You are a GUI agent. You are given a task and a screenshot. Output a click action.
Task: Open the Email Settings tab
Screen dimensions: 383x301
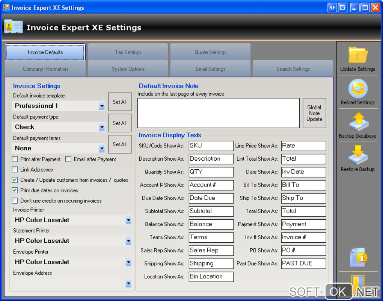click(210, 69)
